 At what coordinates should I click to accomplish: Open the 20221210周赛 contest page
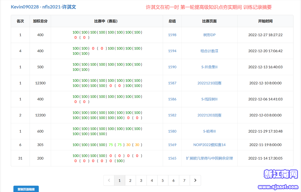tap(209, 83)
